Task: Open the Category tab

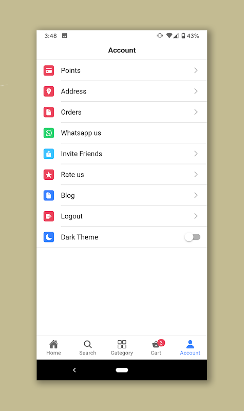Action: [122, 348]
